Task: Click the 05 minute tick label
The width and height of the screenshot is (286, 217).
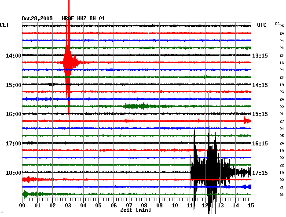Action: [x=98, y=206]
